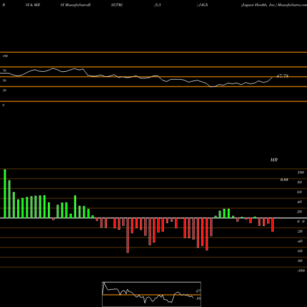The width and height of the screenshot is (307, 307).
Task: Click the MR panel title label
Action: (x=274, y=160)
